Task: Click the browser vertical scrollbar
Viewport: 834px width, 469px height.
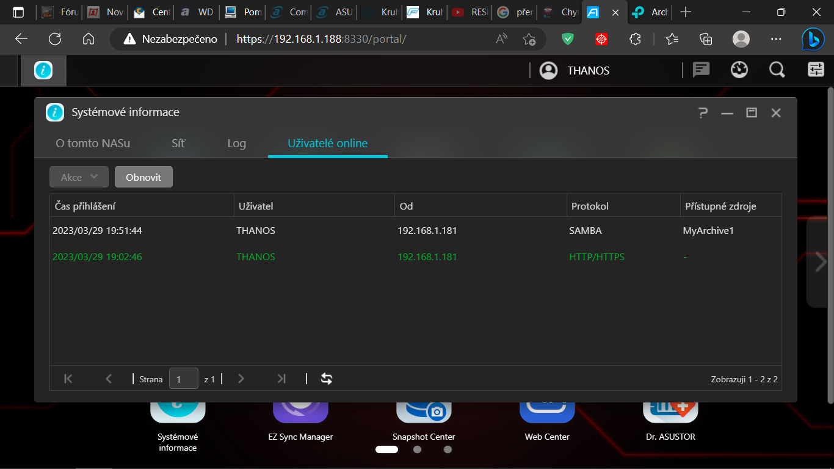Action: 830,244
